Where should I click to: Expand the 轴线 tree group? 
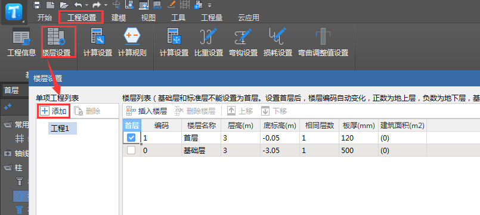7,153
